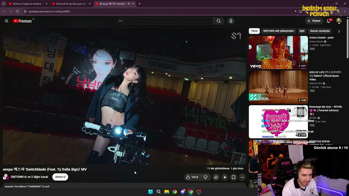Open the tab search dropdown arrow
The width and height of the screenshot is (349, 196).
(x=4, y=4)
